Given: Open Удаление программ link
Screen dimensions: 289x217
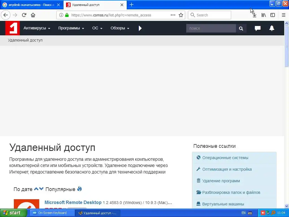Looking at the screenshot, I should [221, 181].
